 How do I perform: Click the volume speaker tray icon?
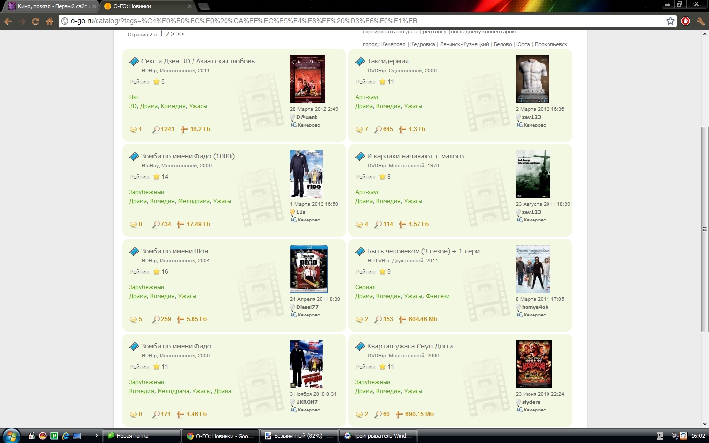pyautogui.click(x=675, y=436)
